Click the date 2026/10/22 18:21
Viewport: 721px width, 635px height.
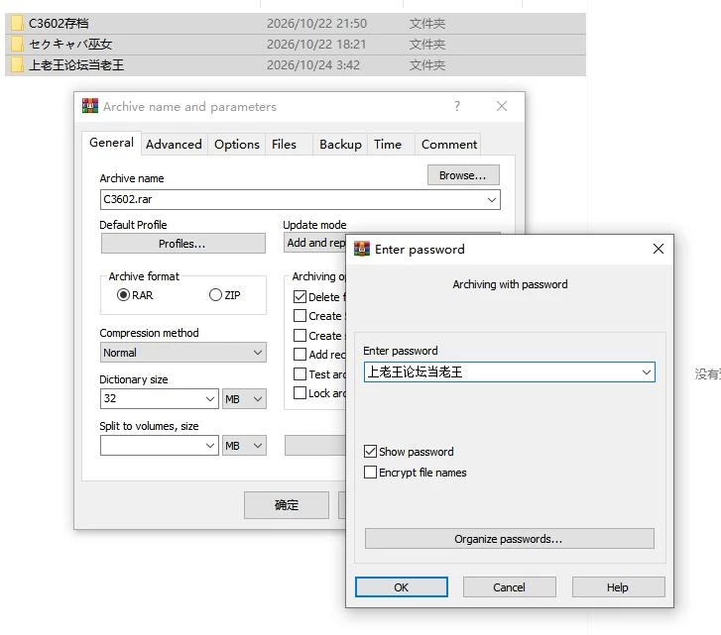(x=316, y=44)
